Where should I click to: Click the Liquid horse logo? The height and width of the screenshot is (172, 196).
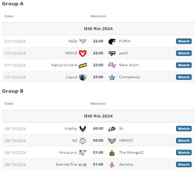pos(83,77)
